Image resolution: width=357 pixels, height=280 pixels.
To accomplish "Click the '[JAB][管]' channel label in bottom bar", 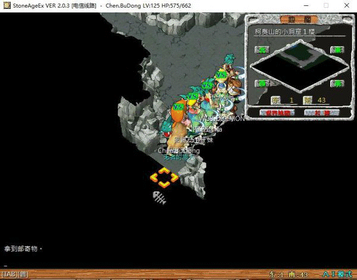I will tap(15, 274).
